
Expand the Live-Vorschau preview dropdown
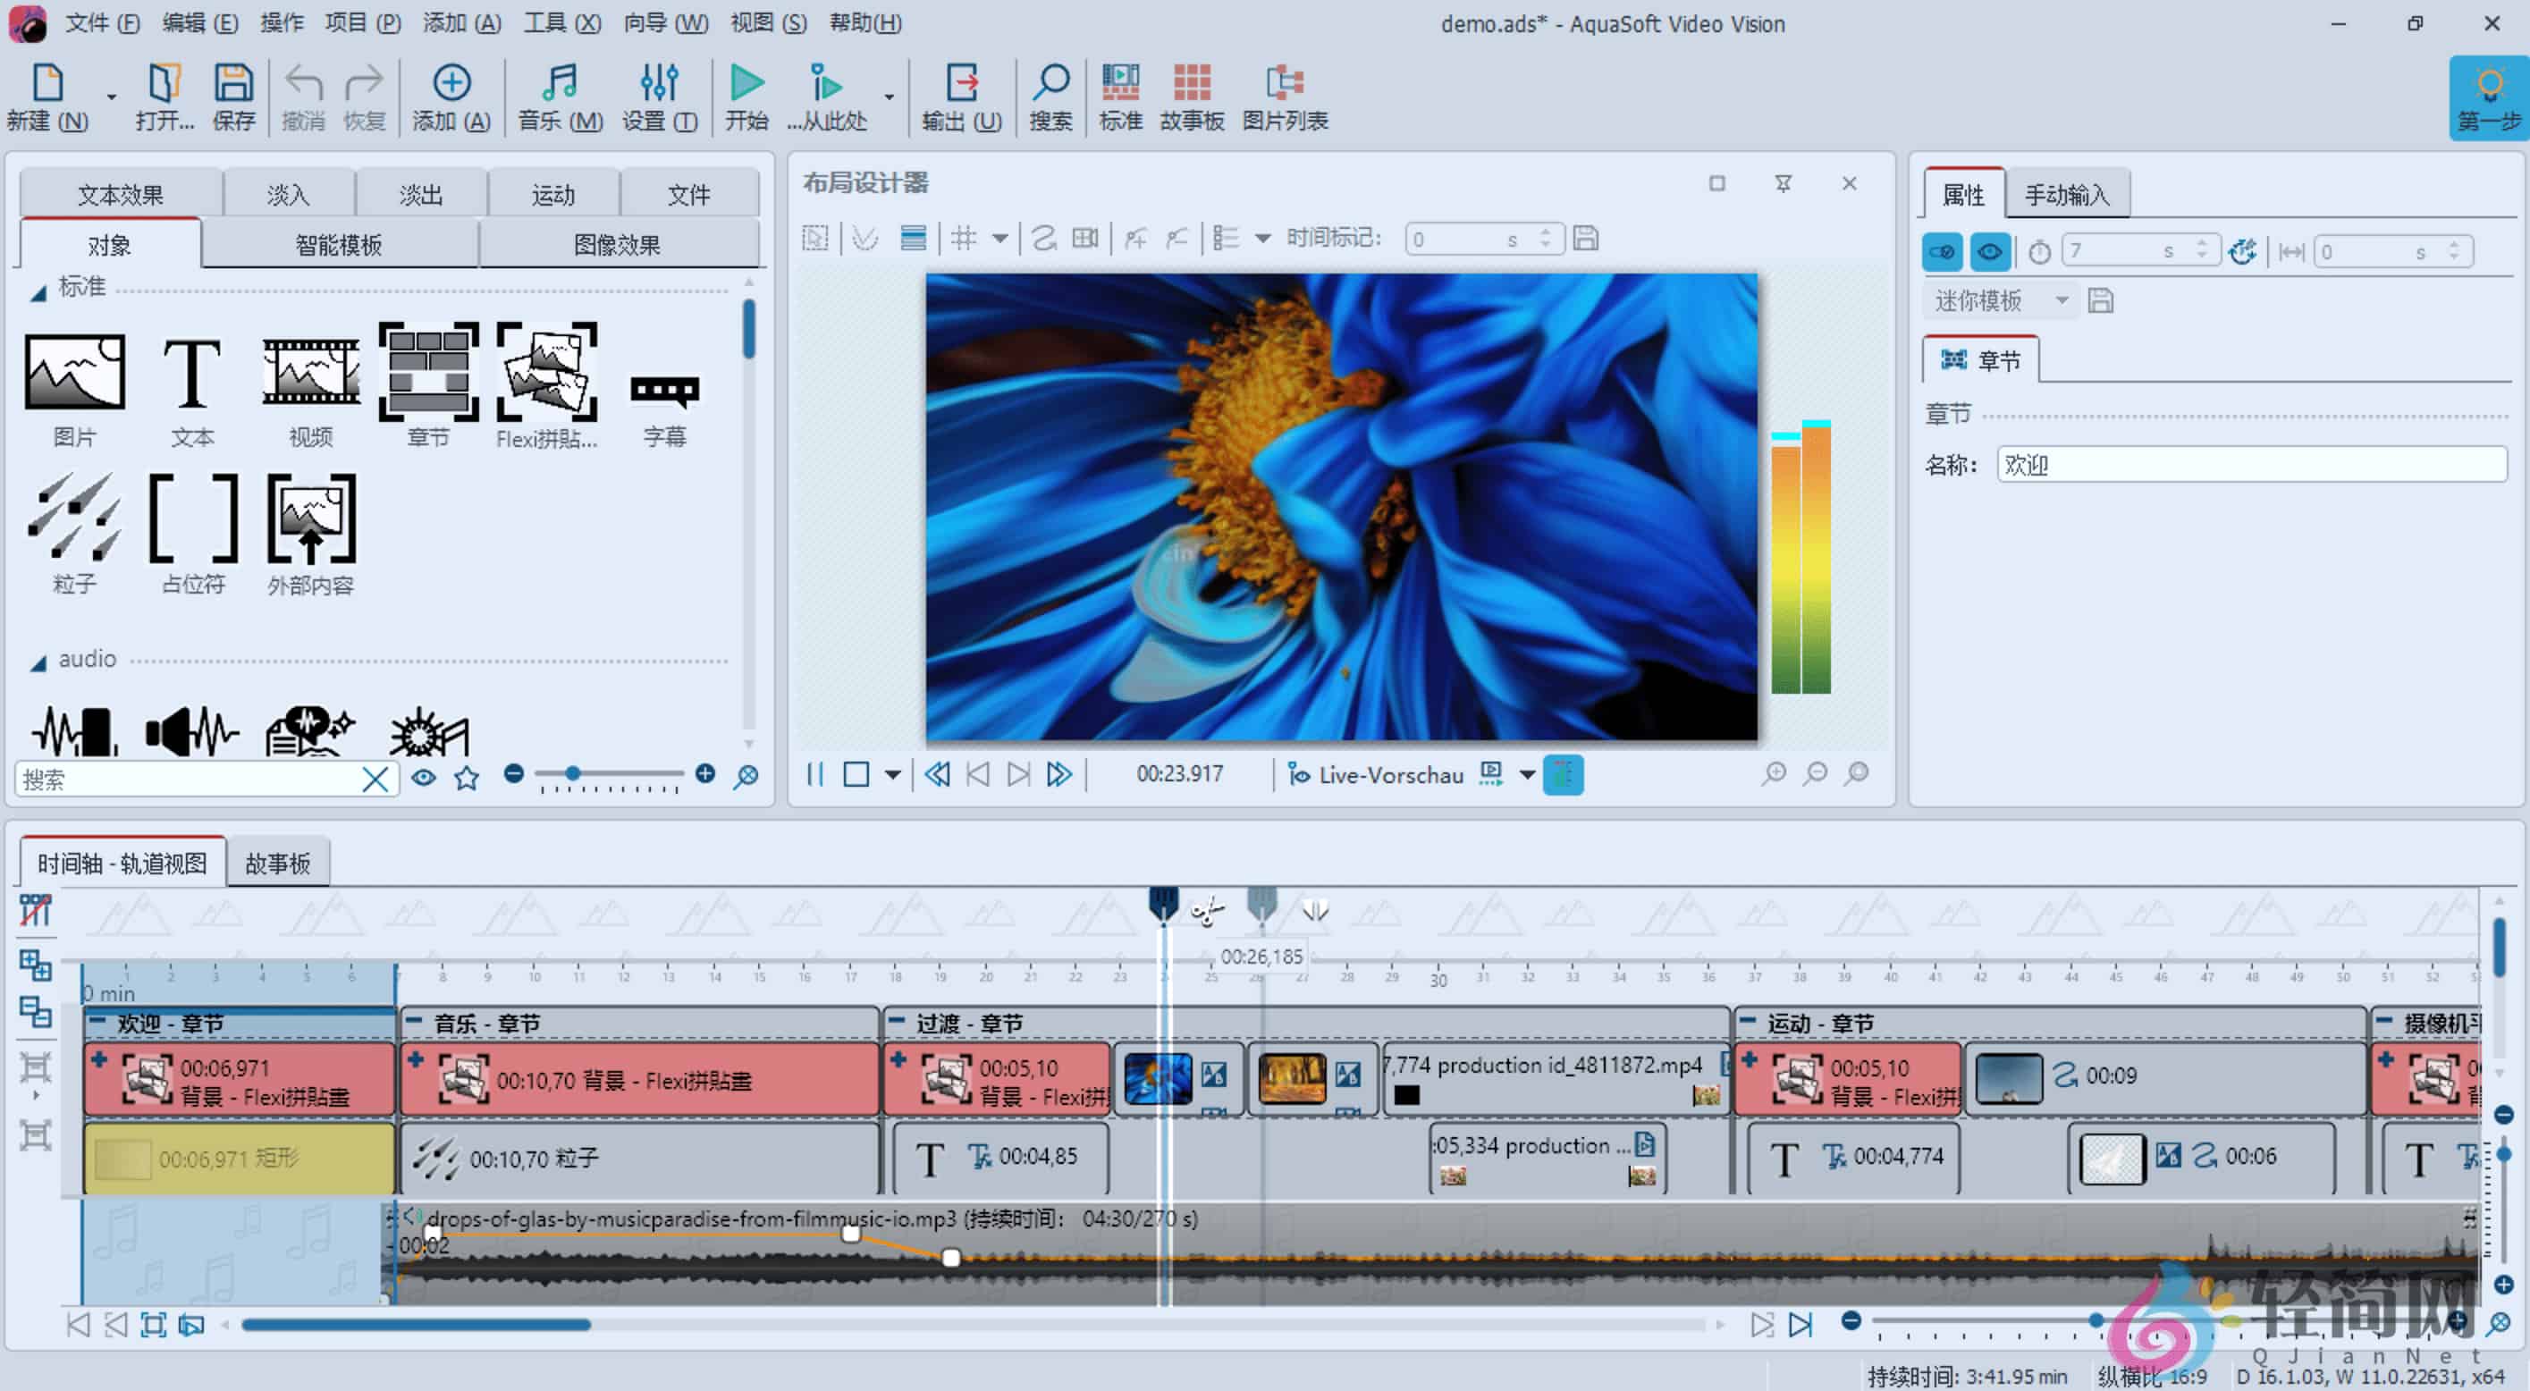1527,775
